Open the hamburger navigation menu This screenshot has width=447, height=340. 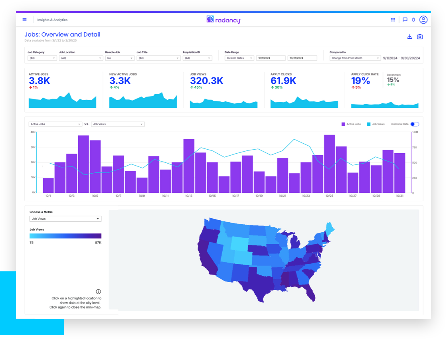coord(24,20)
